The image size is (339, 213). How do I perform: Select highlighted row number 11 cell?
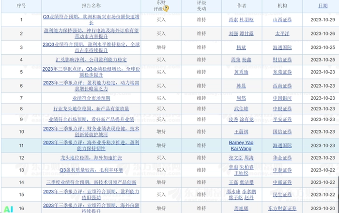(21, 146)
